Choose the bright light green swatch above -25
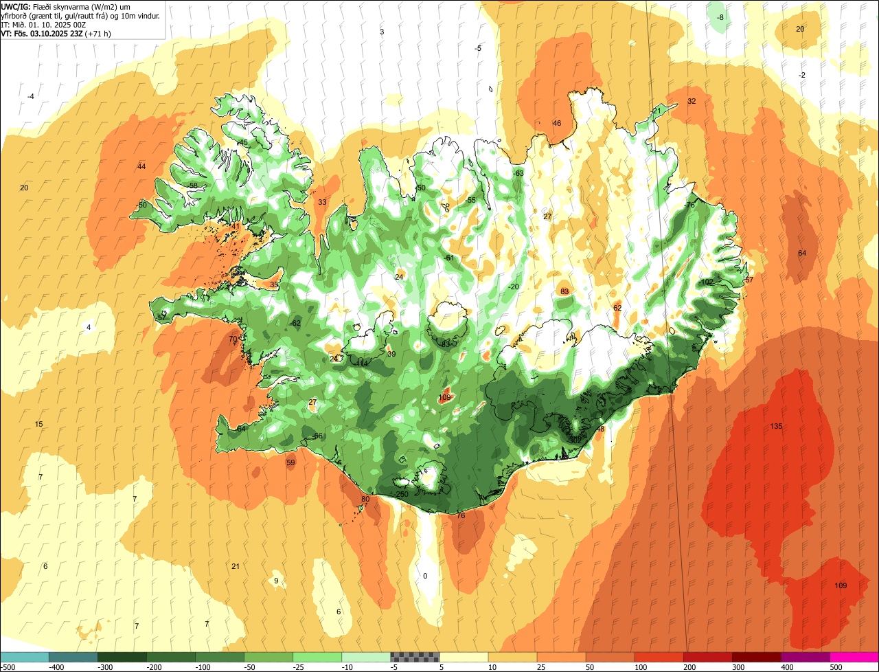The height and width of the screenshot is (672, 879). (x=317, y=657)
